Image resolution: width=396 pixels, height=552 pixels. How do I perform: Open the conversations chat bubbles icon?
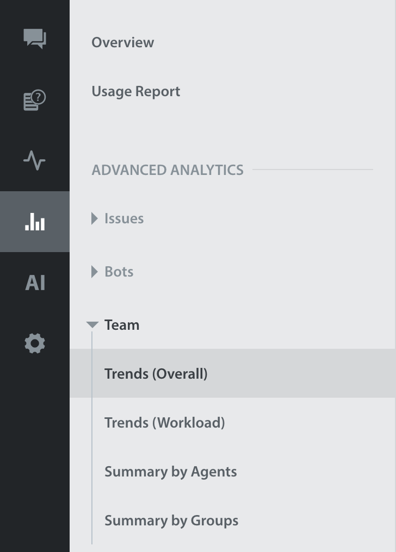tap(35, 39)
